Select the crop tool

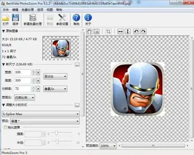tap(108, 32)
